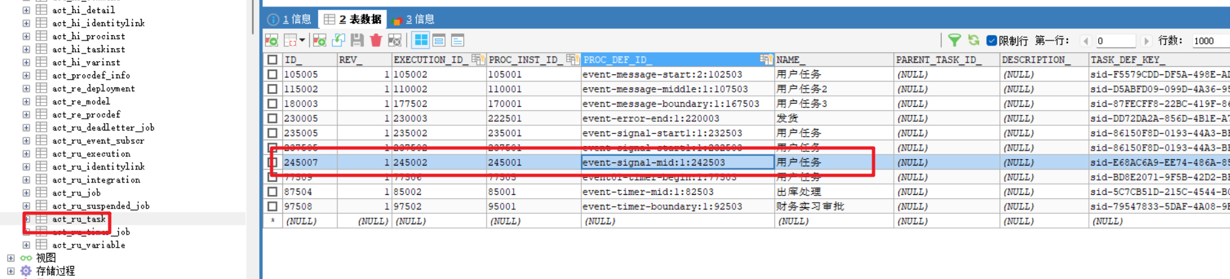This screenshot has width=1230, height=279.
Task: Click cell event-error-end:1:220003
Action: tap(678, 118)
